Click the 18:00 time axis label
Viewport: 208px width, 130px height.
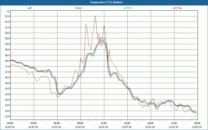point(150,123)
